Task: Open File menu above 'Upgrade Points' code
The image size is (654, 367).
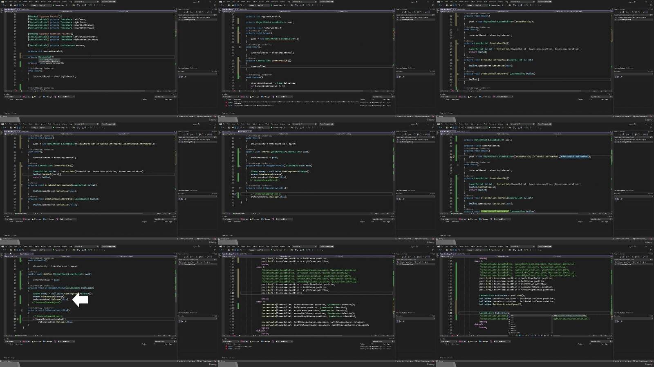Action: (x=6, y=2)
